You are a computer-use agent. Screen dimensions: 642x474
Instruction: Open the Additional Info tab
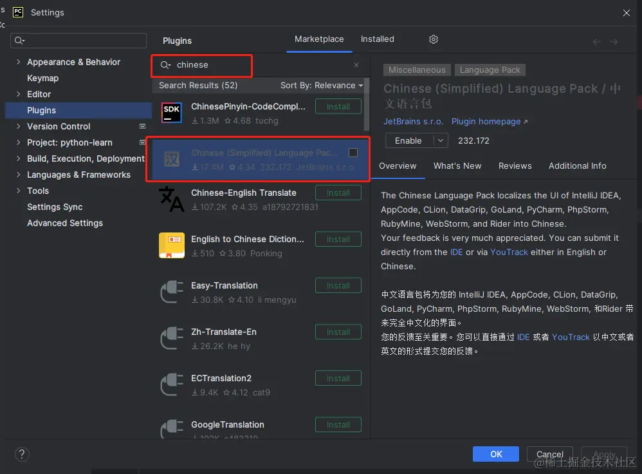tap(577, 166)
